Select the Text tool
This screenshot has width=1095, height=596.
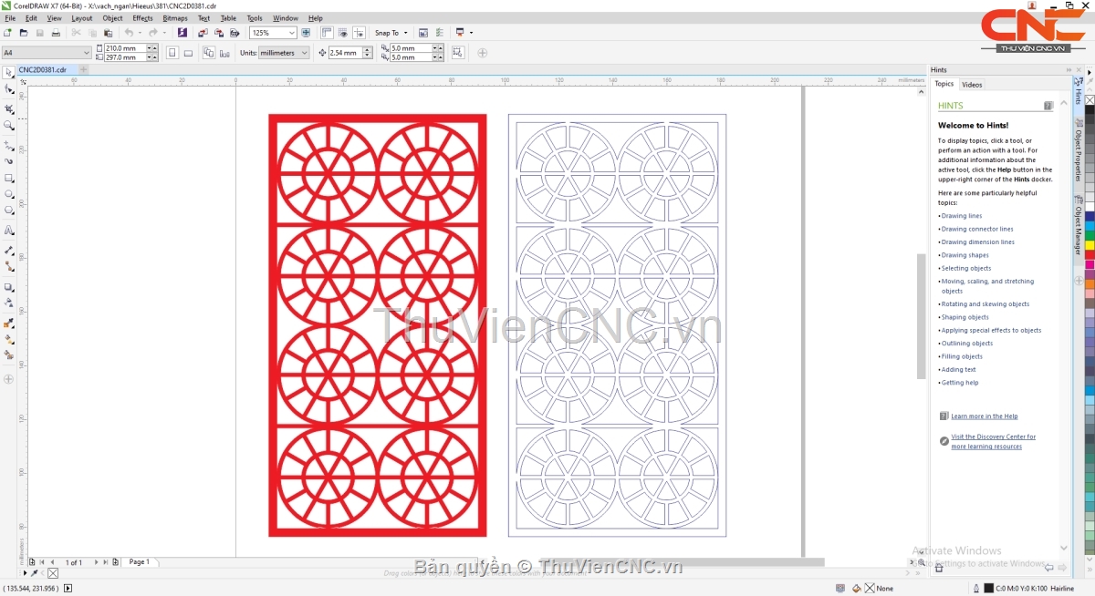coord(9,231)
